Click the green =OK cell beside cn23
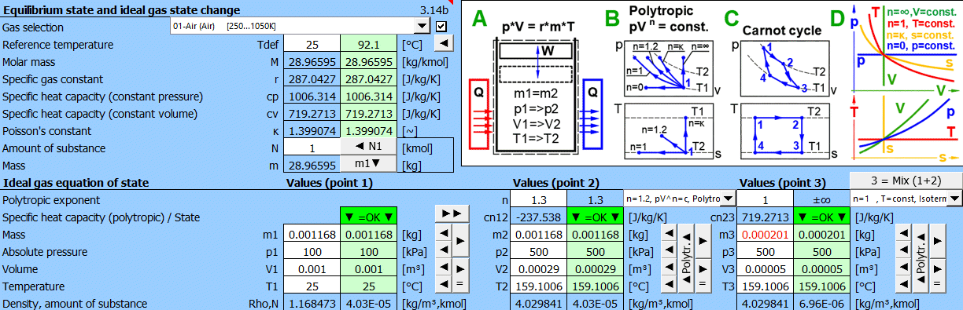 coord(821,217)
